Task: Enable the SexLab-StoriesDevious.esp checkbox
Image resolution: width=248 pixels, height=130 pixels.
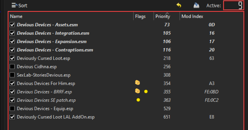Action: click(12, 75)
